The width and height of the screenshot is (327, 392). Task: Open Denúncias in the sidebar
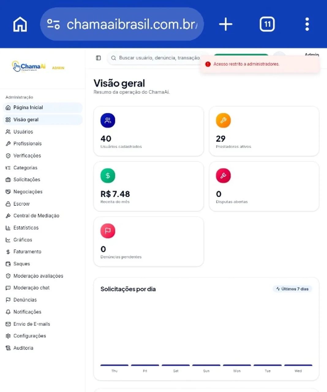[43, 300]
